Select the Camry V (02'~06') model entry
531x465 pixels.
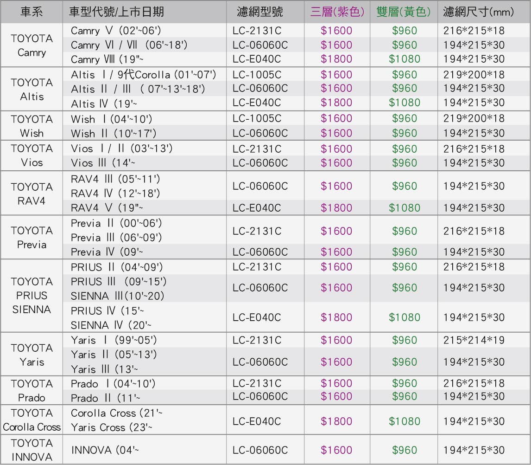pos(116,31)
